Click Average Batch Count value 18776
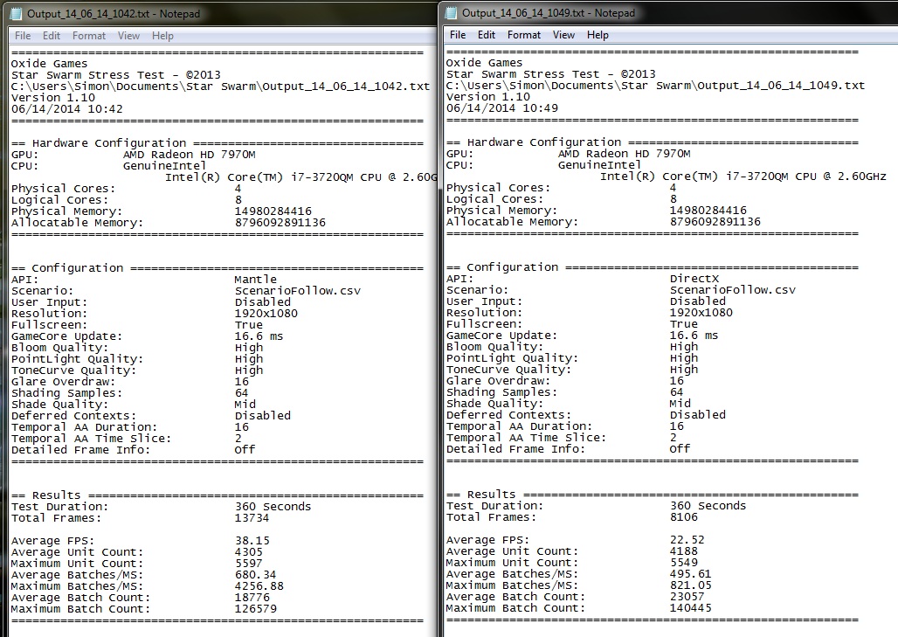Screen dimensions: 898x637 point(252,598)
